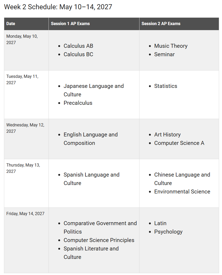Select Environmental Science exam item
Image resolution: width=222 pixels, height=275 pixels.
(182, 192)
